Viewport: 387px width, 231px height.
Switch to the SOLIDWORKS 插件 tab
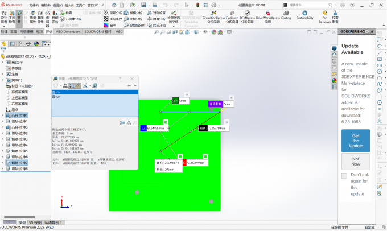pos(98,32)
